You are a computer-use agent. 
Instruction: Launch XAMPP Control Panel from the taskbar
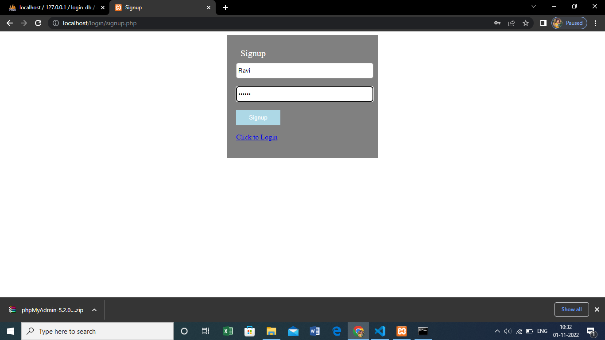coord(401,331)
